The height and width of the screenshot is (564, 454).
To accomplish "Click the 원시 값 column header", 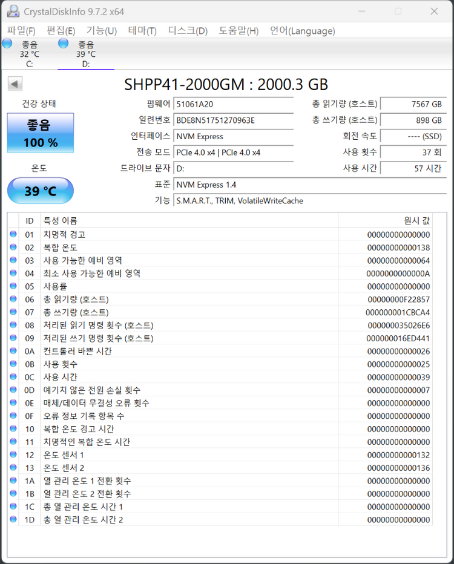I will point(385,221).
